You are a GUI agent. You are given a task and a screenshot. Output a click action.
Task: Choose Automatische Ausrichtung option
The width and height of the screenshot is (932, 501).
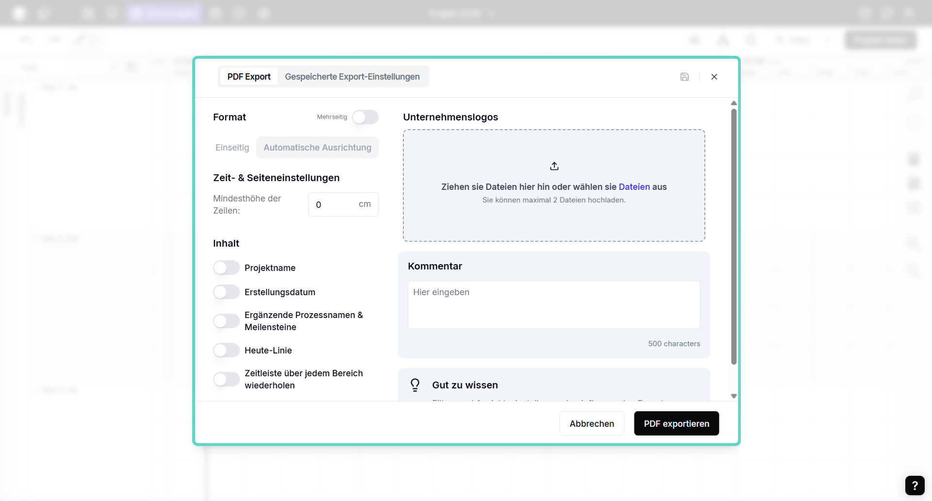pyautogui.click(x=317, y=148)
